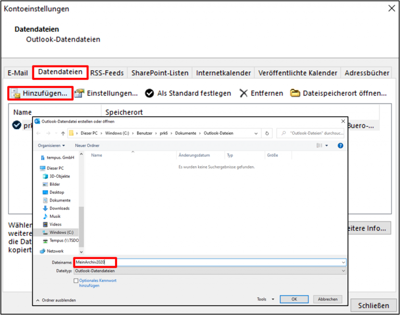The image size is (400, 315).
Task: Close the Kontoeinstellungen window
Action: [x=392, y=8]
